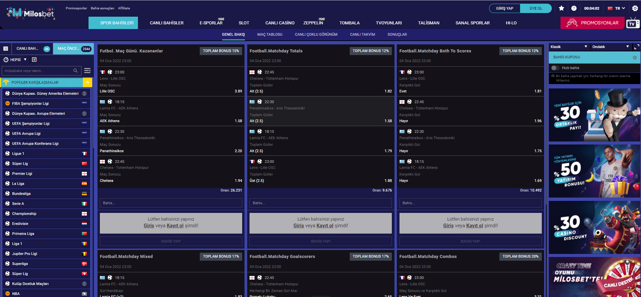Screen dimensions: 641x297
Task: Open the live TV icon
Action: 632,23
